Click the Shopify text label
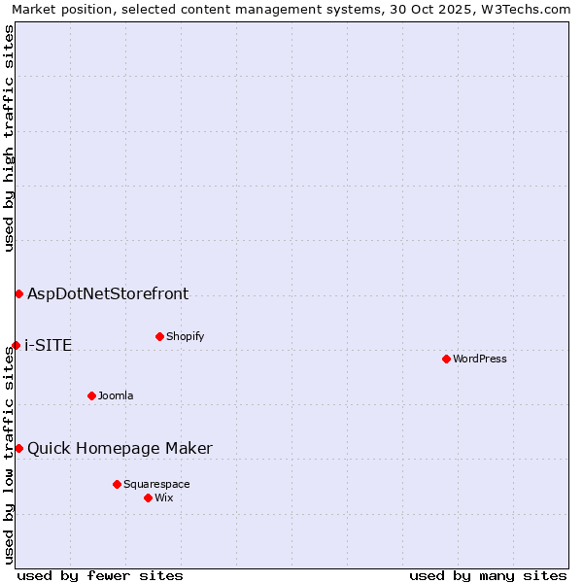 185,336
